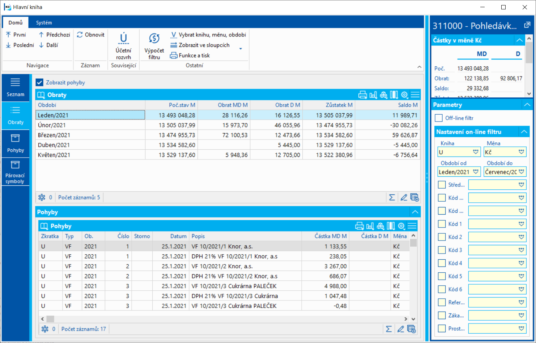Open gear settings in Pohyby header

[x=401, y=226]
